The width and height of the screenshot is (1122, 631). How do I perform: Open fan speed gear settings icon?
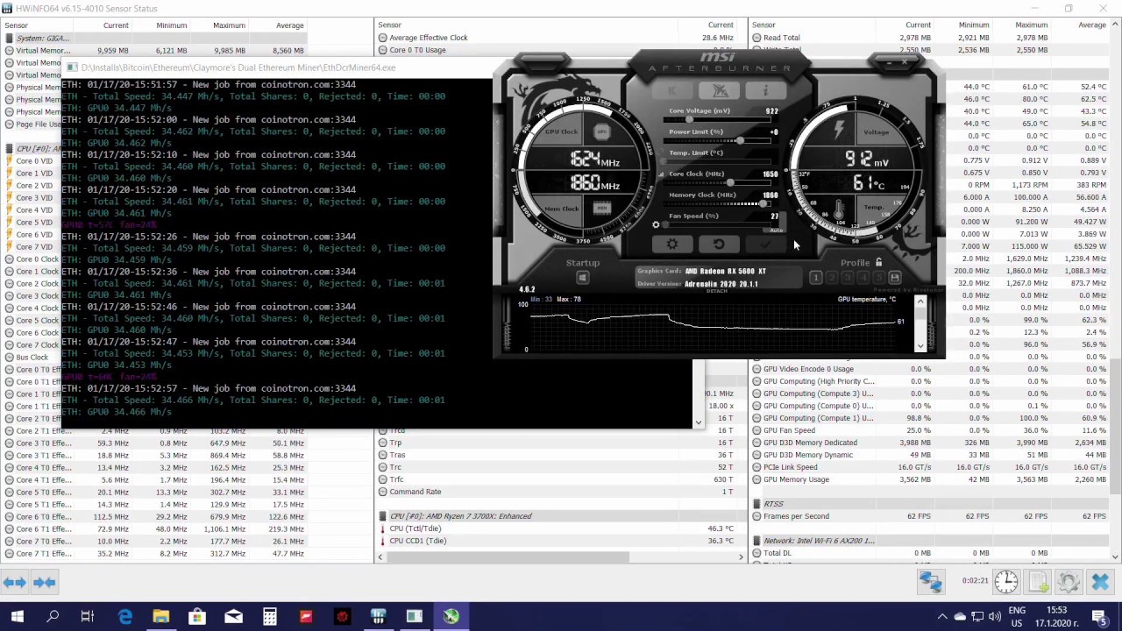click(656, 225)
